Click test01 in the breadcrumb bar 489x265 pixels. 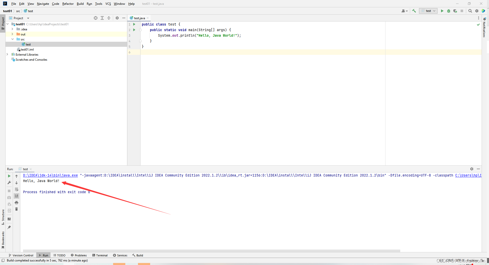click(x=7, y=11)
